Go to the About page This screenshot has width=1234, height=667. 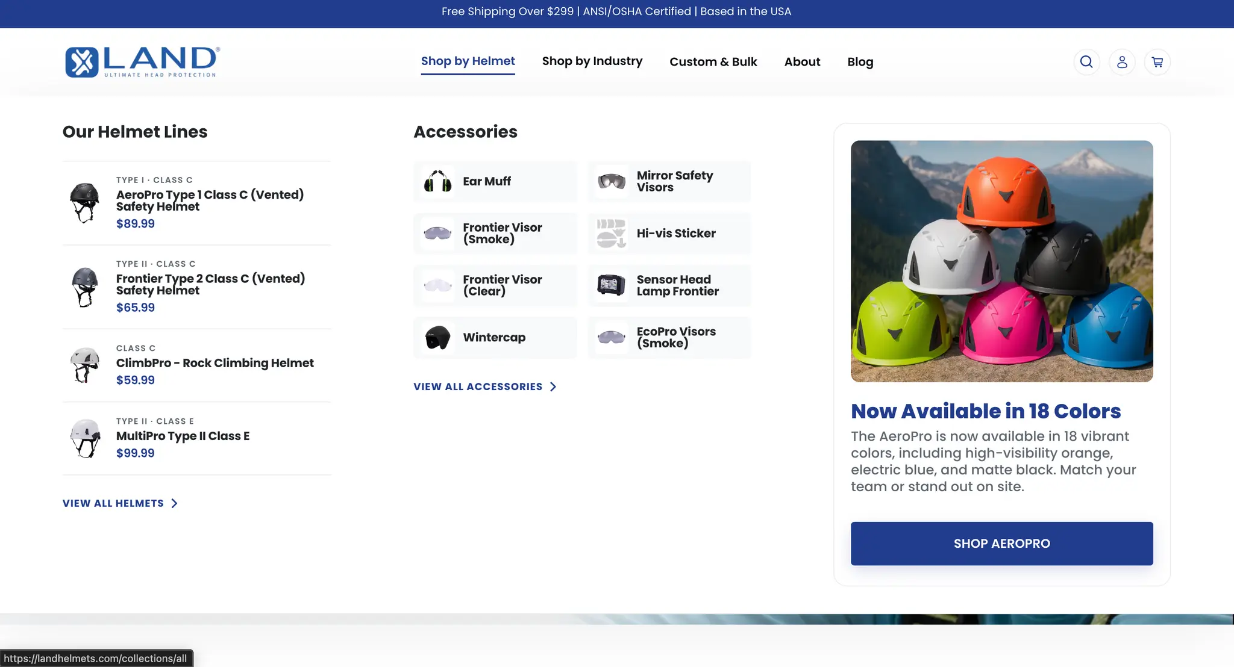[x=802, y=62]
